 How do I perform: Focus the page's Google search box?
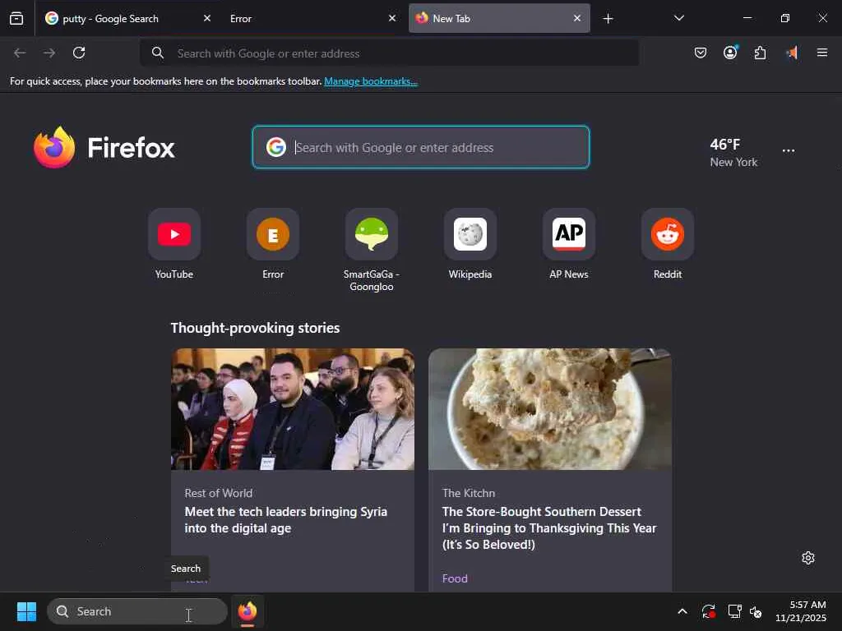coord(421,147)
